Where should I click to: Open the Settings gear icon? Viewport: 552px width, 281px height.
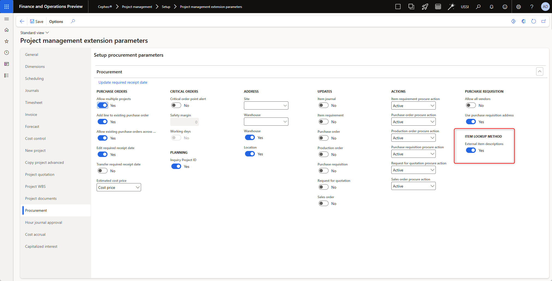[x=518, y=7]
